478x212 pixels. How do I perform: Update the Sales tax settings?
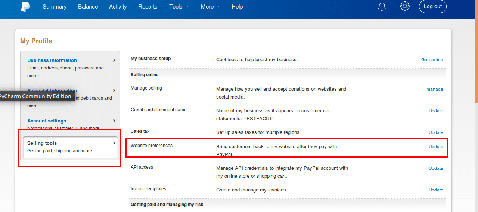click(436, 132)
